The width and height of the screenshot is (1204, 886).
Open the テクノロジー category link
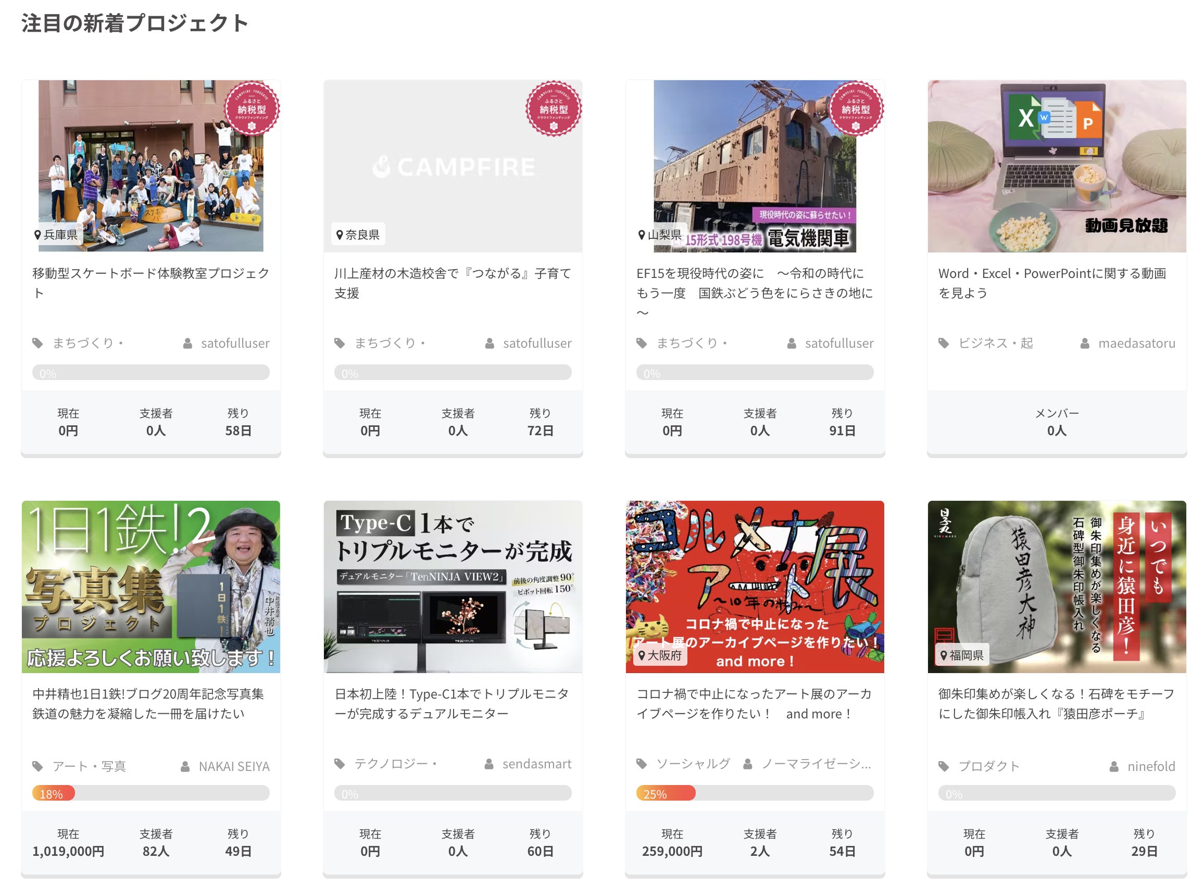pos(395,763)
